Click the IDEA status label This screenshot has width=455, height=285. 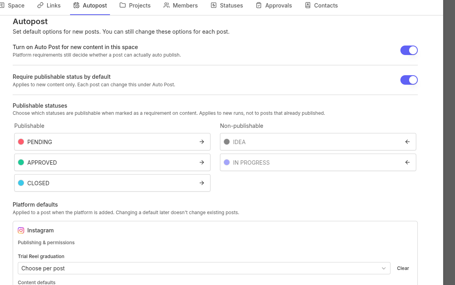pos(239,142)
